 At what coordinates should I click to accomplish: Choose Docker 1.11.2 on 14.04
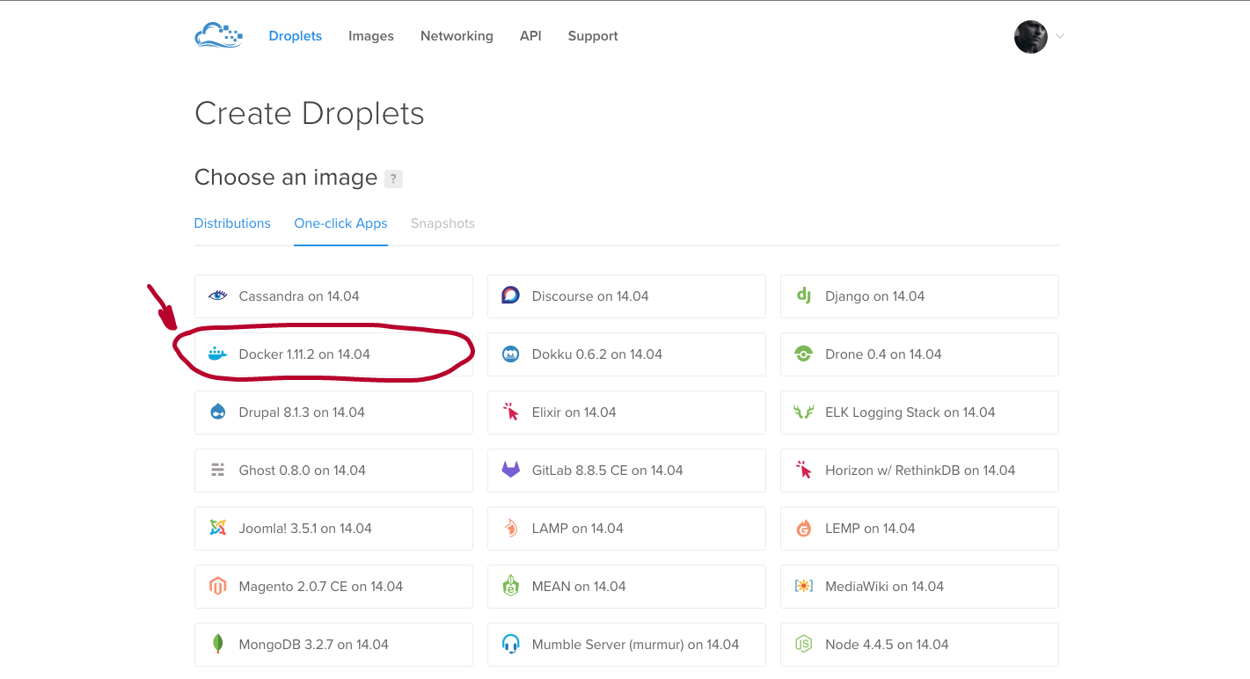pos(333,354)
